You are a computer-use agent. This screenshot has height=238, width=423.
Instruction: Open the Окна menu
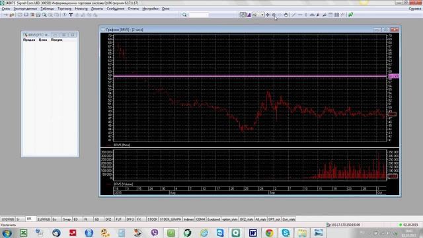coord(166,9)
